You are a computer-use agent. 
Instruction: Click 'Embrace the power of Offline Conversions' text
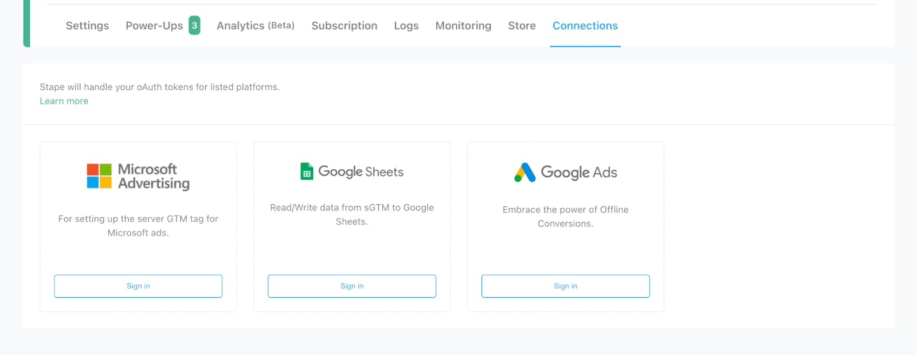tap(566, 217)
